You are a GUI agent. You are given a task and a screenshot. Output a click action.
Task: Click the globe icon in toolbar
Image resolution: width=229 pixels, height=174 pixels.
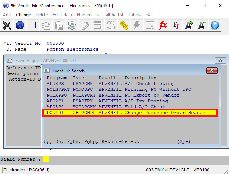coord(20,25)
